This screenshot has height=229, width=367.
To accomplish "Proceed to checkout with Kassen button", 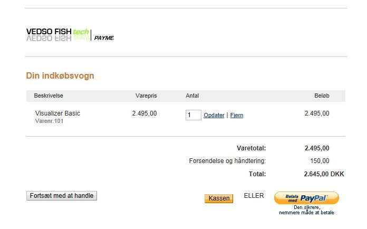I will pos(219,198).
